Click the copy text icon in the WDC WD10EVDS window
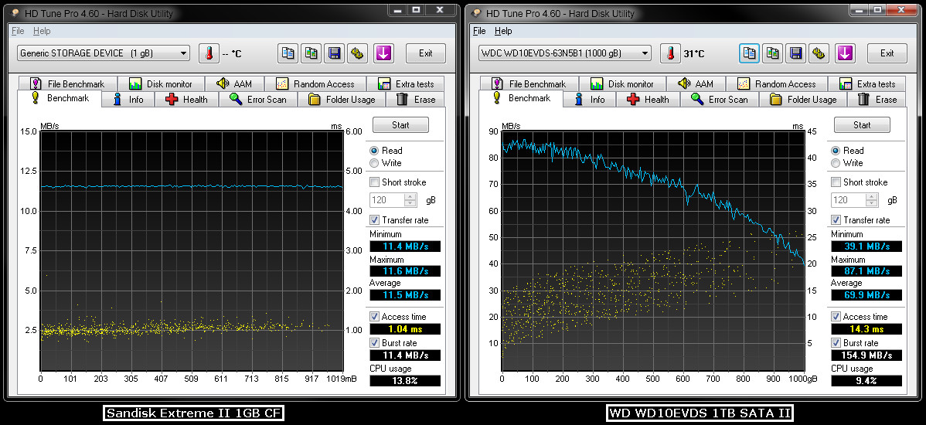926x425 pixels. [x=749, y=53]
